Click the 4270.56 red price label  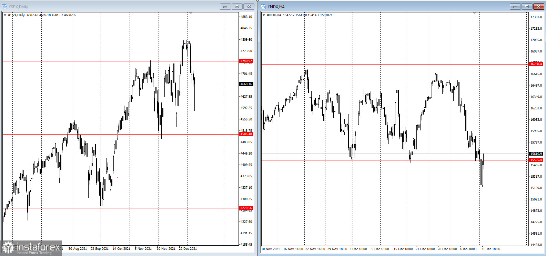(246, 208)
